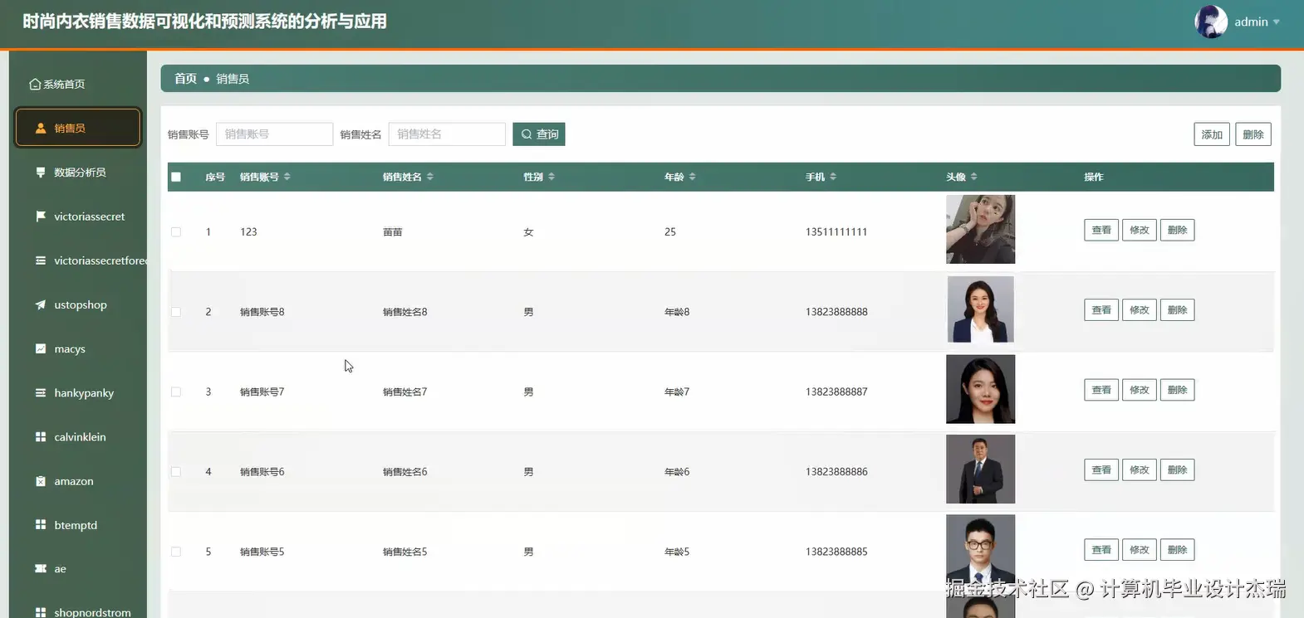Sort by the 年龄 column arrows

coord(693,177)
